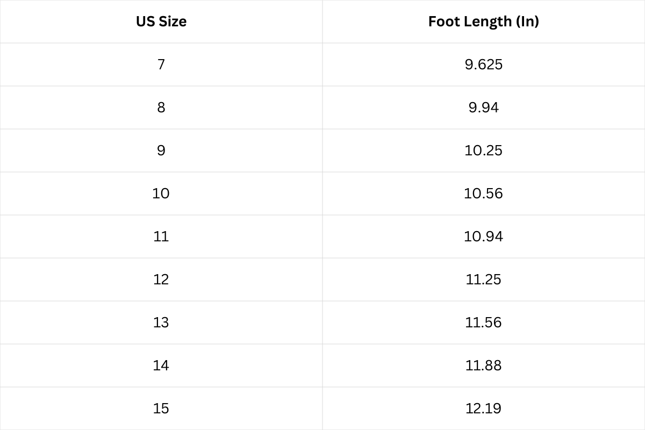Select the US size 15 cell
645x430 pixels.
(161, 408)
